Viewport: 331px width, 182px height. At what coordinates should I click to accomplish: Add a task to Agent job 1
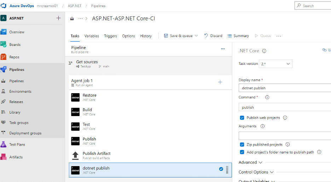220,82
